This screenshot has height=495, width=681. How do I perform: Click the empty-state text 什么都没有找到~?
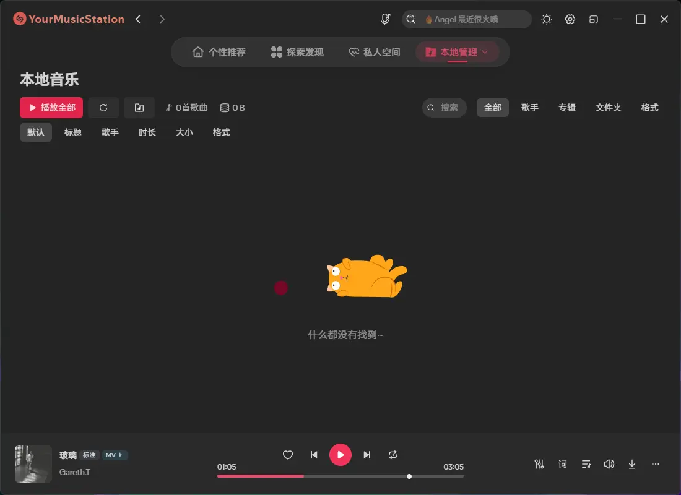pyautogui.click(x=345, y=335)
